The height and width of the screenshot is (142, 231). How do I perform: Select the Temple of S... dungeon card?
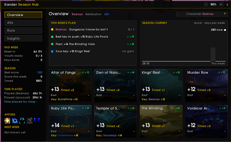(x=115, y=122)
